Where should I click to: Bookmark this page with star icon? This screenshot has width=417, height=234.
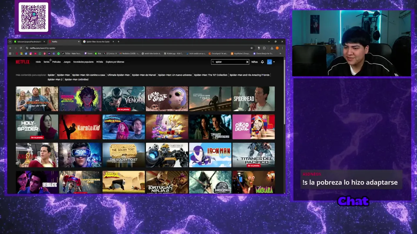[x=252, y=48]
